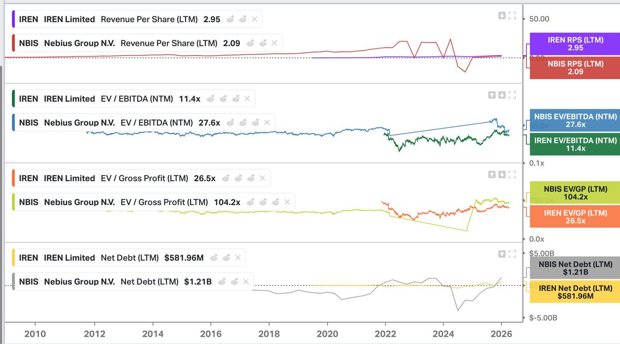Move IREN EV / EBITDA series to pane above
The width and height of the screenshot is (620, 344).
(x=223, y=99)
